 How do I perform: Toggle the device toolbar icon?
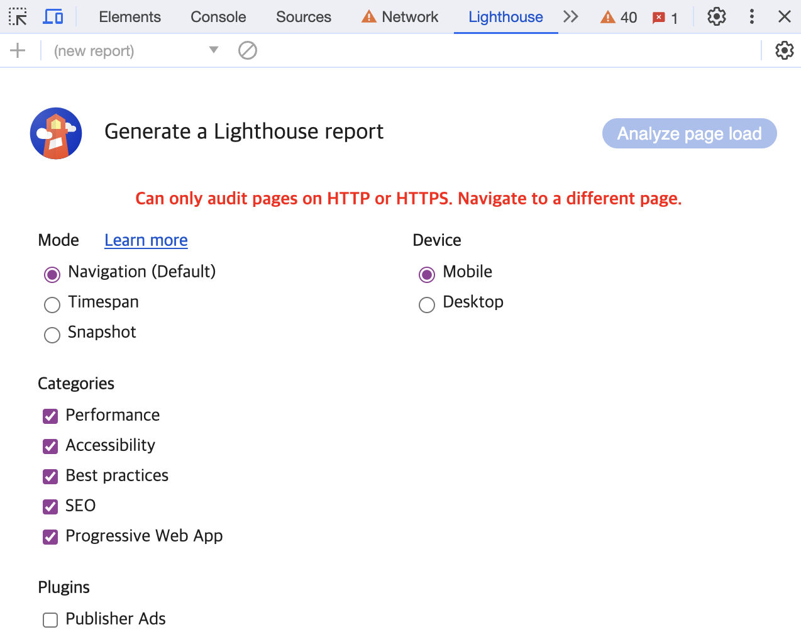click(x=53, y=16)
